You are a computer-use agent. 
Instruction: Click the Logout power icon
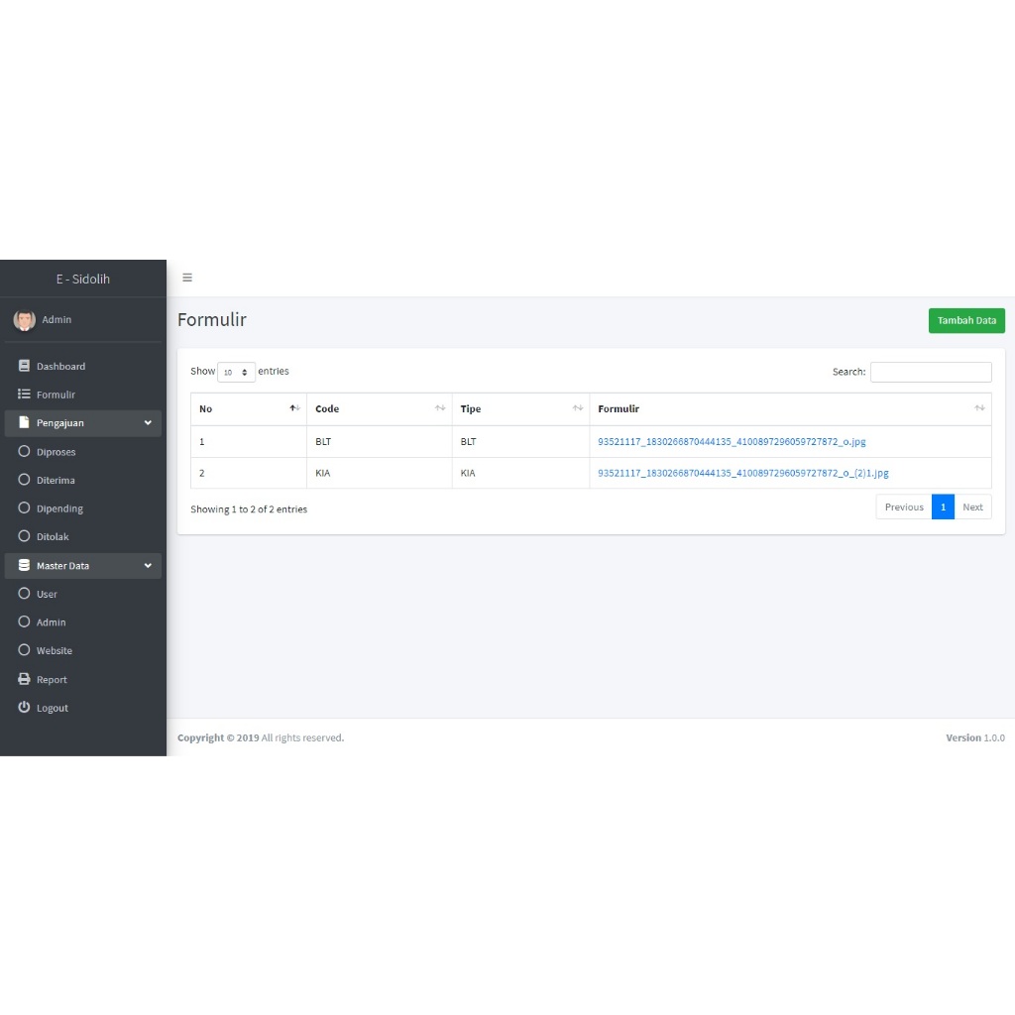click(24, 707)
